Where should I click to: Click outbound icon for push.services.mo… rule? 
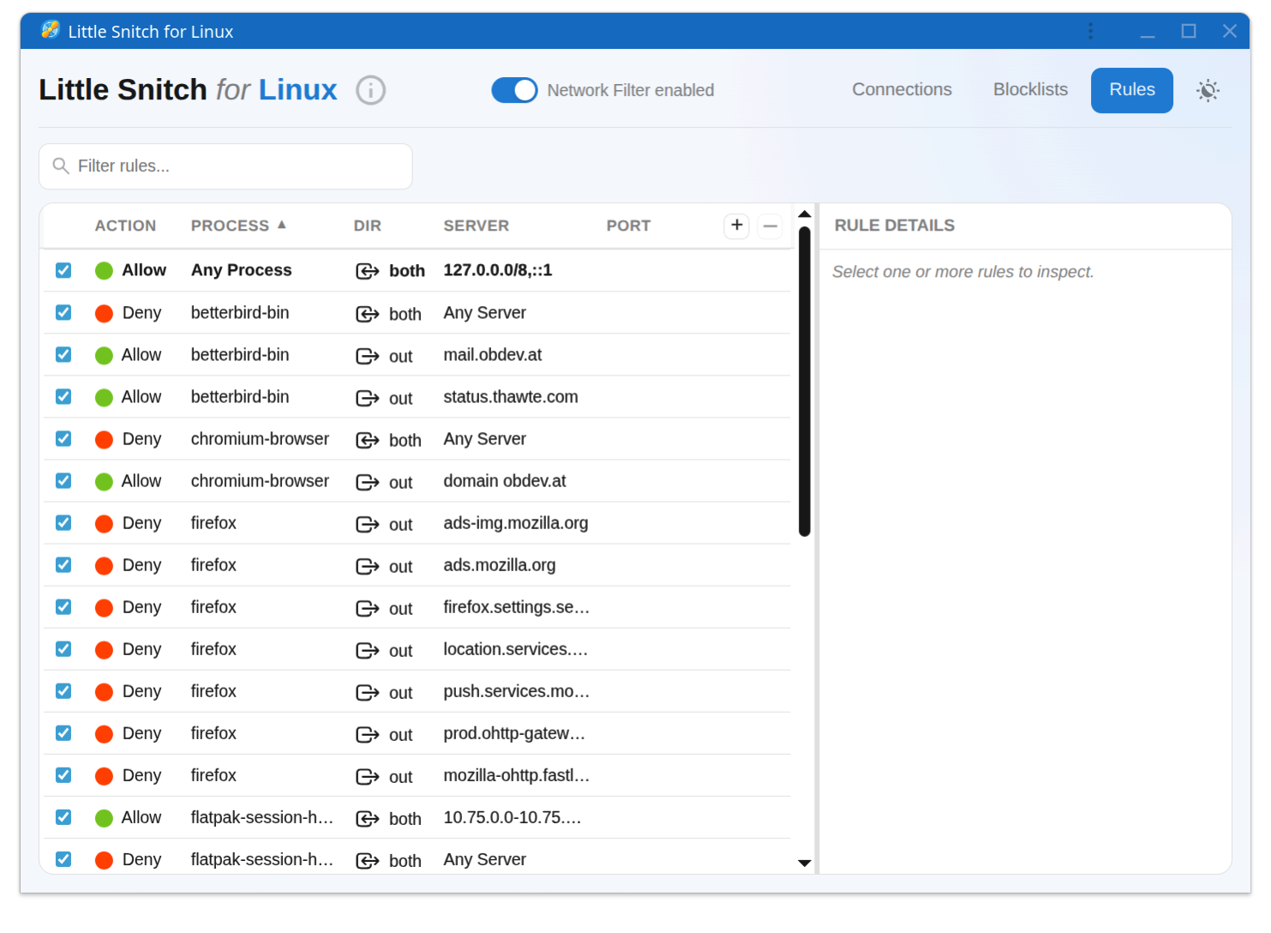click(x=368, y=692)
